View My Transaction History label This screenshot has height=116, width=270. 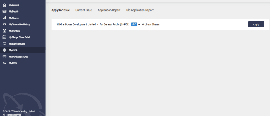point(20,24)
